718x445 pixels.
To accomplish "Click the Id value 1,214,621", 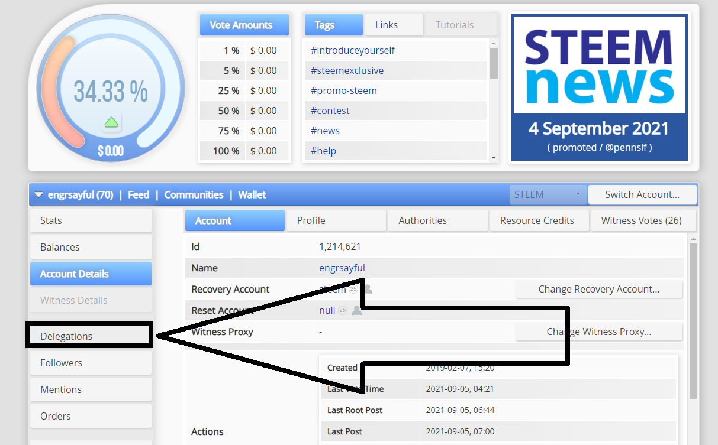I will [x=340, y=246].
